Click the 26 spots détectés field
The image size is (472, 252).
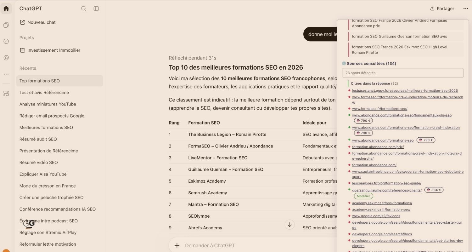point(403,73)
